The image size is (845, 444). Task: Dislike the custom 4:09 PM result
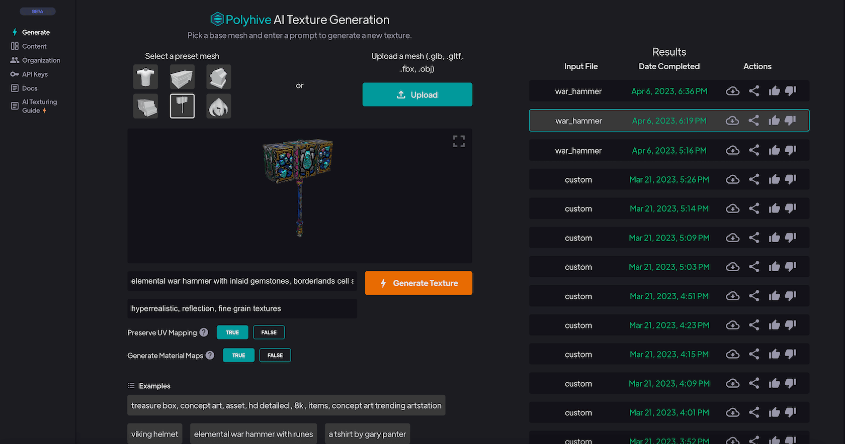click(791, 383)
